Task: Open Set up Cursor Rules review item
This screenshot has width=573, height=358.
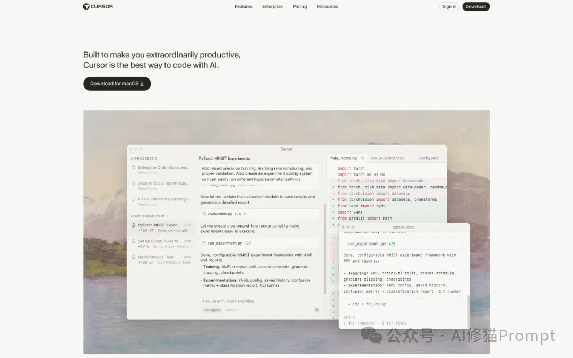Action: pyautogui.click(x=161, y=243)
